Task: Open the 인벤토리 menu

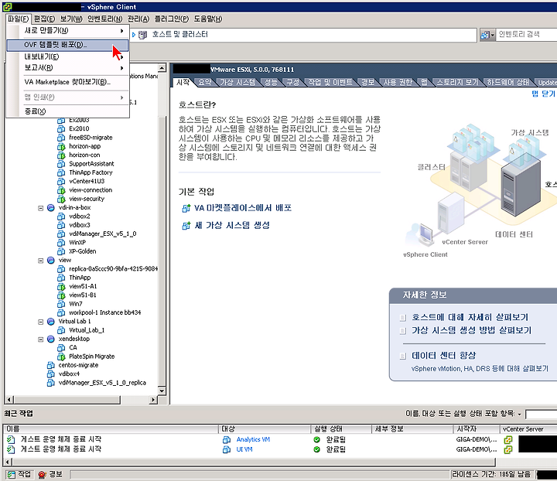Action: click(104, 19)
